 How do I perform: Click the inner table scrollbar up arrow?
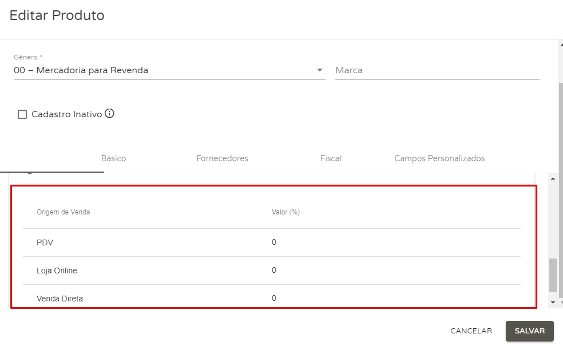[553, 179]
